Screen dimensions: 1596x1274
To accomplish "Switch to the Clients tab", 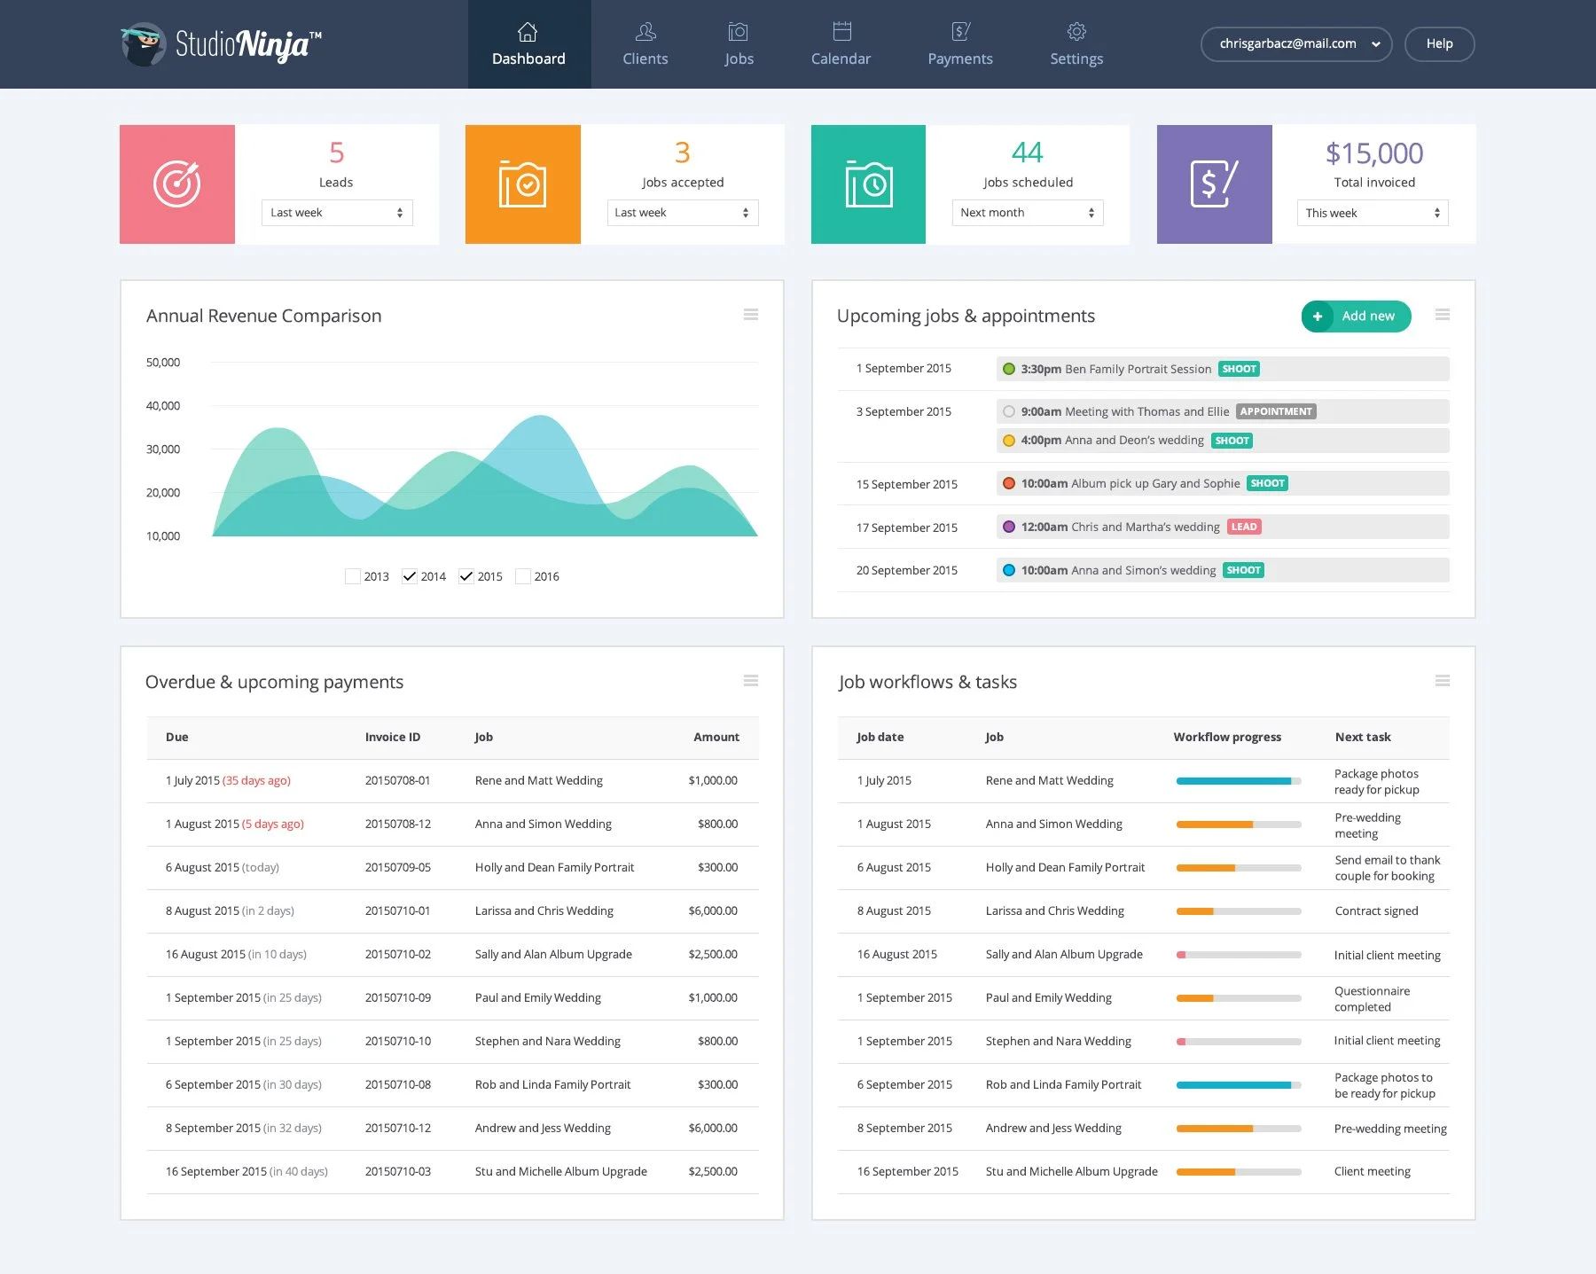I will (x=645, y=44).
